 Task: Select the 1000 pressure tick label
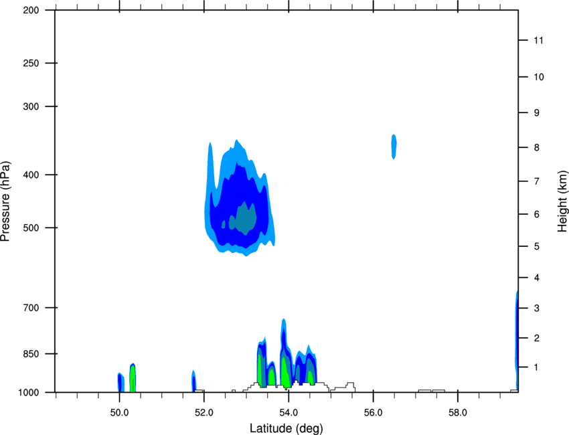click(29, 393)
